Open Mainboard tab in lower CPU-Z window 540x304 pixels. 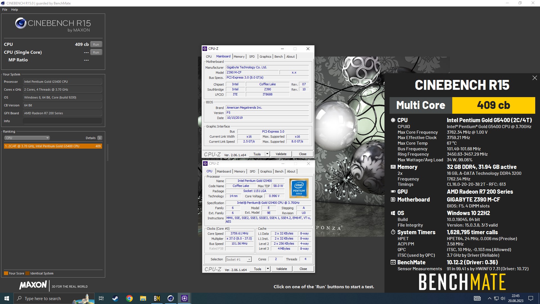click(x=224, y=171)
